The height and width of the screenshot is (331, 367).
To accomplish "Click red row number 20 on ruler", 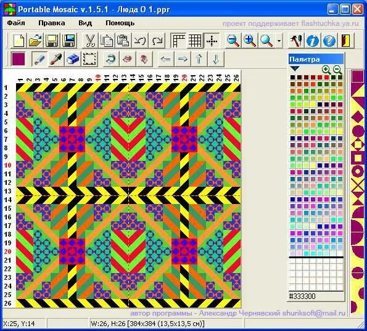I will tap(7, 251).
